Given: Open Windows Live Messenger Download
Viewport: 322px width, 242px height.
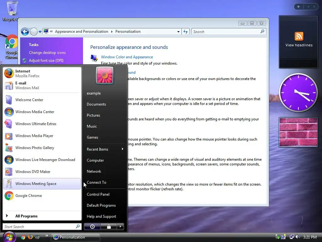Looking at the screenshot, I should click(42, 160).
